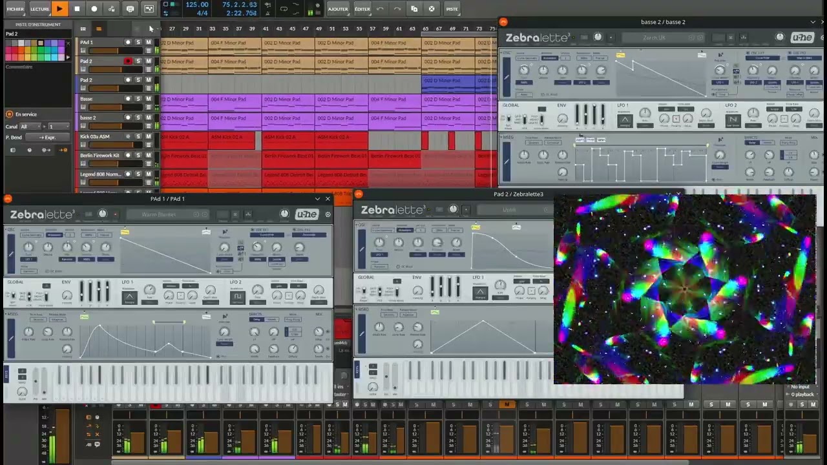The height and width of the screenshot is (465, 827).
Task: Click the u-he logo in PAd 1 window
Action: [307, 214]
